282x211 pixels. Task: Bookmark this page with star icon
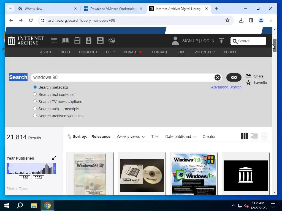pyautogui.click(x=227, y=20)
